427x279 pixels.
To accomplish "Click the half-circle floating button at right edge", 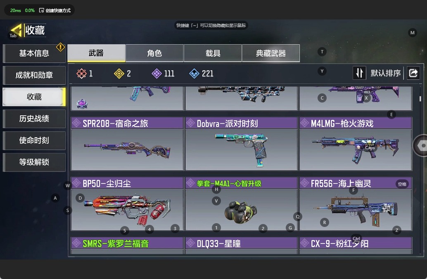I will 420,145.
